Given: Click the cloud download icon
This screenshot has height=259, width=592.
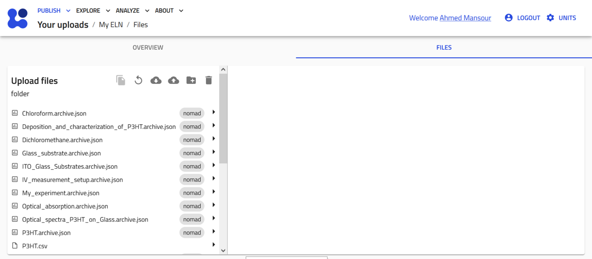Looking at the screenshot, I should (x=156, y=80).
